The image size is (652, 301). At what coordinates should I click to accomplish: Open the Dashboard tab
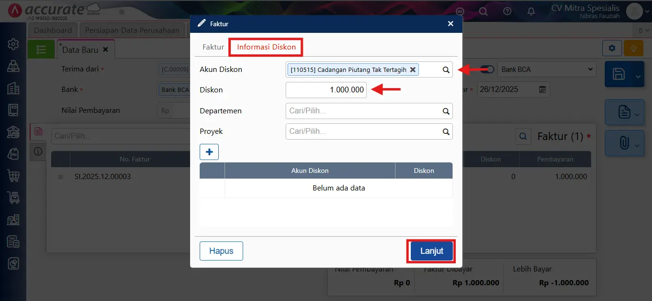53,30
